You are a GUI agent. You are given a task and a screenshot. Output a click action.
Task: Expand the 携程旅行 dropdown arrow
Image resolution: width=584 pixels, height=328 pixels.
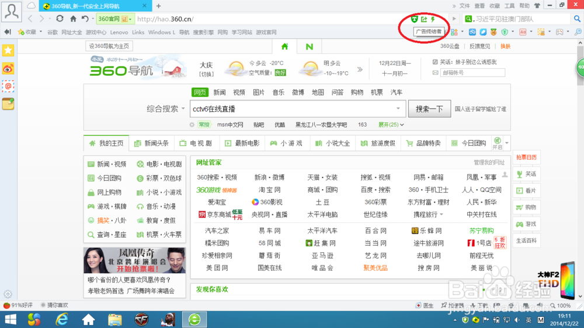[442, 214]
